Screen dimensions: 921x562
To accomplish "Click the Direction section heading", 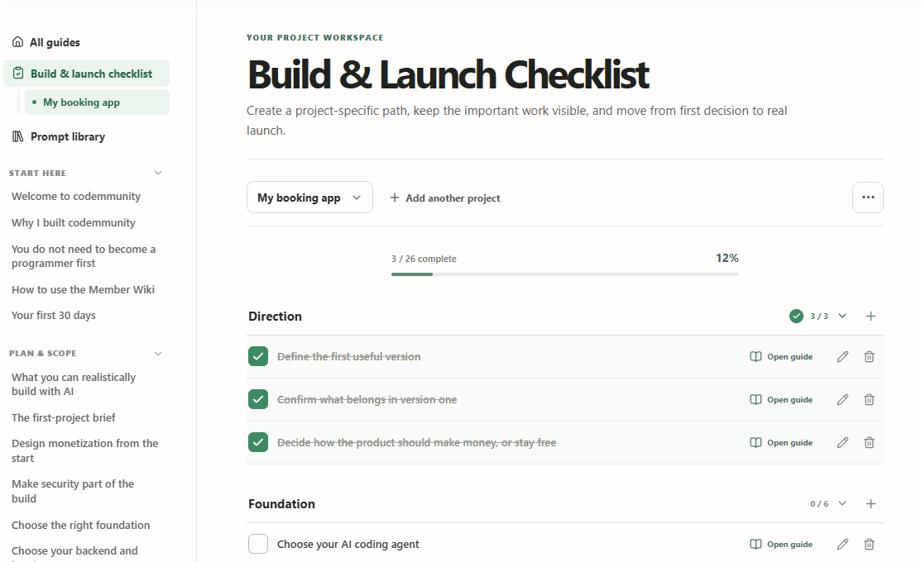I will [x=275, y=317].
